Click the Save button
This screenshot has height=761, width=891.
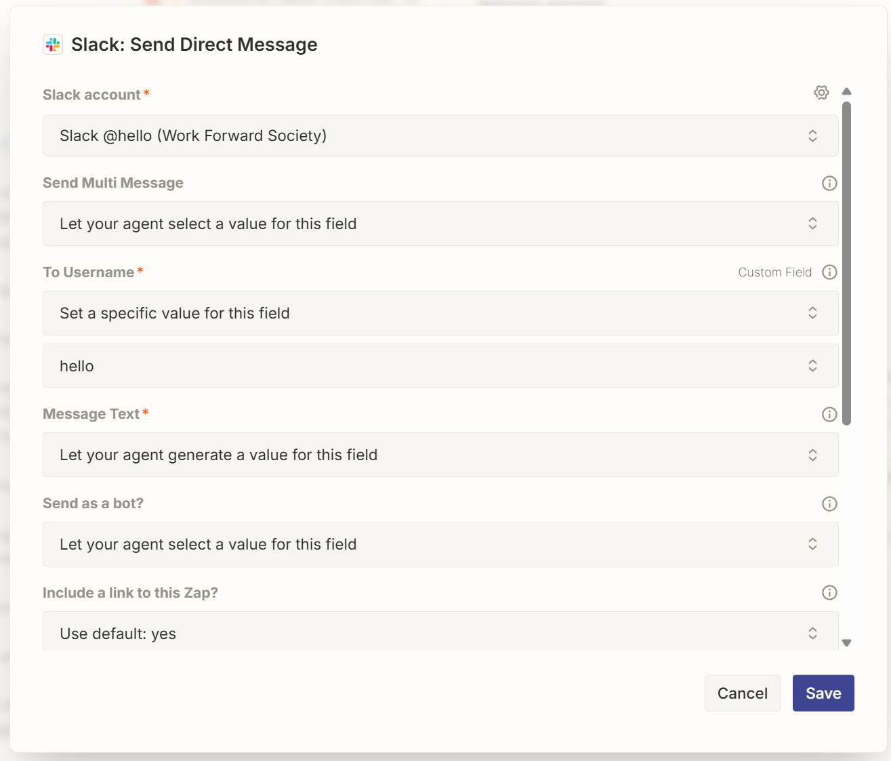[x=823, y=693]
